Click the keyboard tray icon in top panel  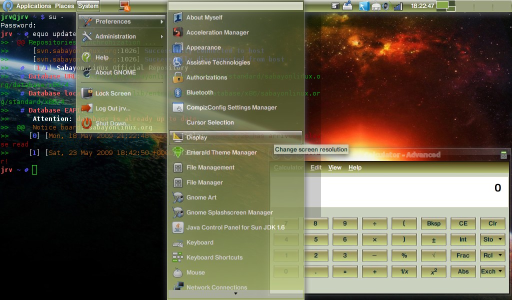(x=347, y=6)
